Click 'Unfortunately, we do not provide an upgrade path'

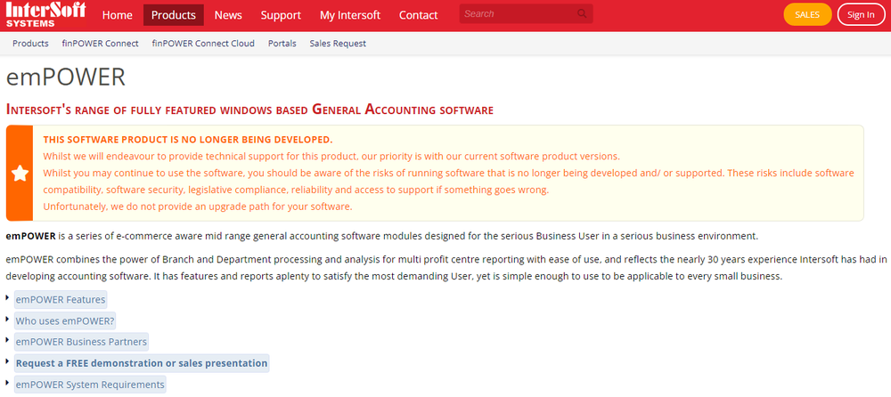pos(198,207)
